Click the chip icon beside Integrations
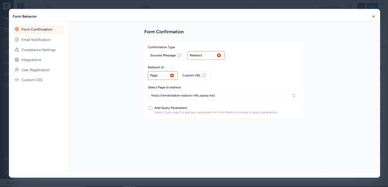 17,60
